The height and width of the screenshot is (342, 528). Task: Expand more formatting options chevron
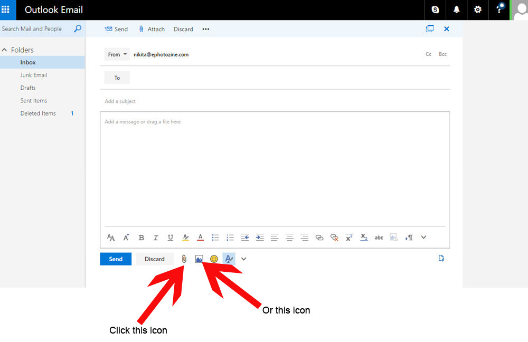[x=423, y=237]
